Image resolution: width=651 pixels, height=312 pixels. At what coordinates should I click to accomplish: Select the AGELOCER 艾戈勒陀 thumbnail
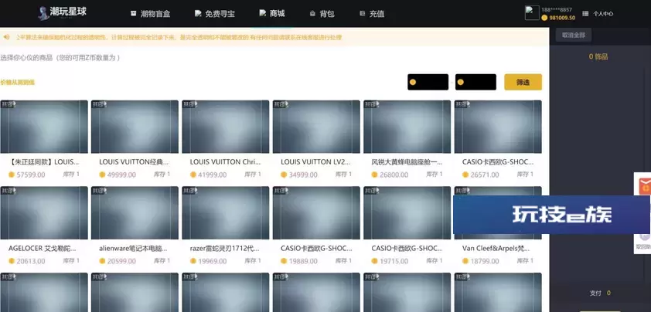click(x=44, y=213)
